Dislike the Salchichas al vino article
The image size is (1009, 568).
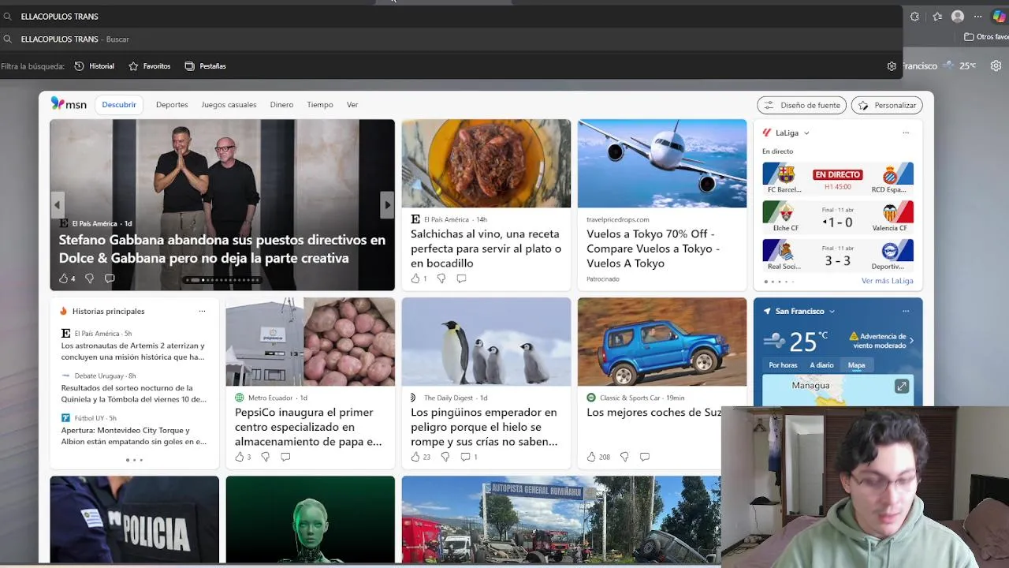[441, 278]
